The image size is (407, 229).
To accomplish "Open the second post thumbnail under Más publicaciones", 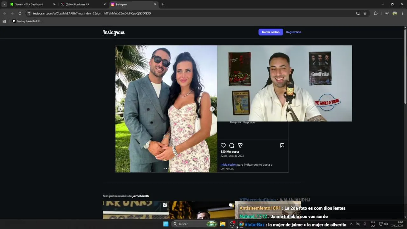I will tap(202, 210).
